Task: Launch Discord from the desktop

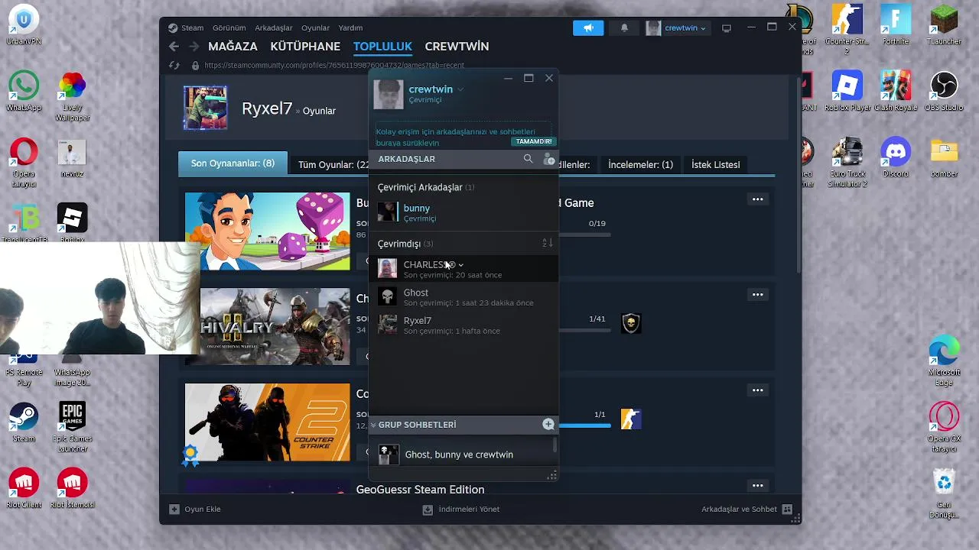Action: coord(895,157)
